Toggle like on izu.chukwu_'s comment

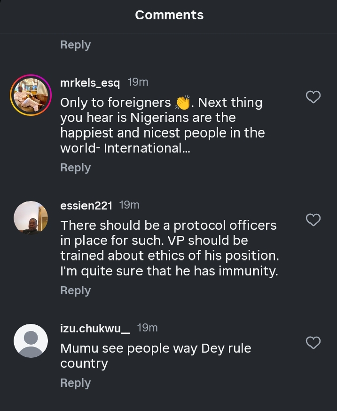click(x=313, y=343)
